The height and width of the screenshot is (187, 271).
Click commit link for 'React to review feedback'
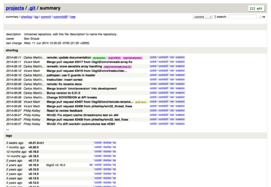coord(153,111)
